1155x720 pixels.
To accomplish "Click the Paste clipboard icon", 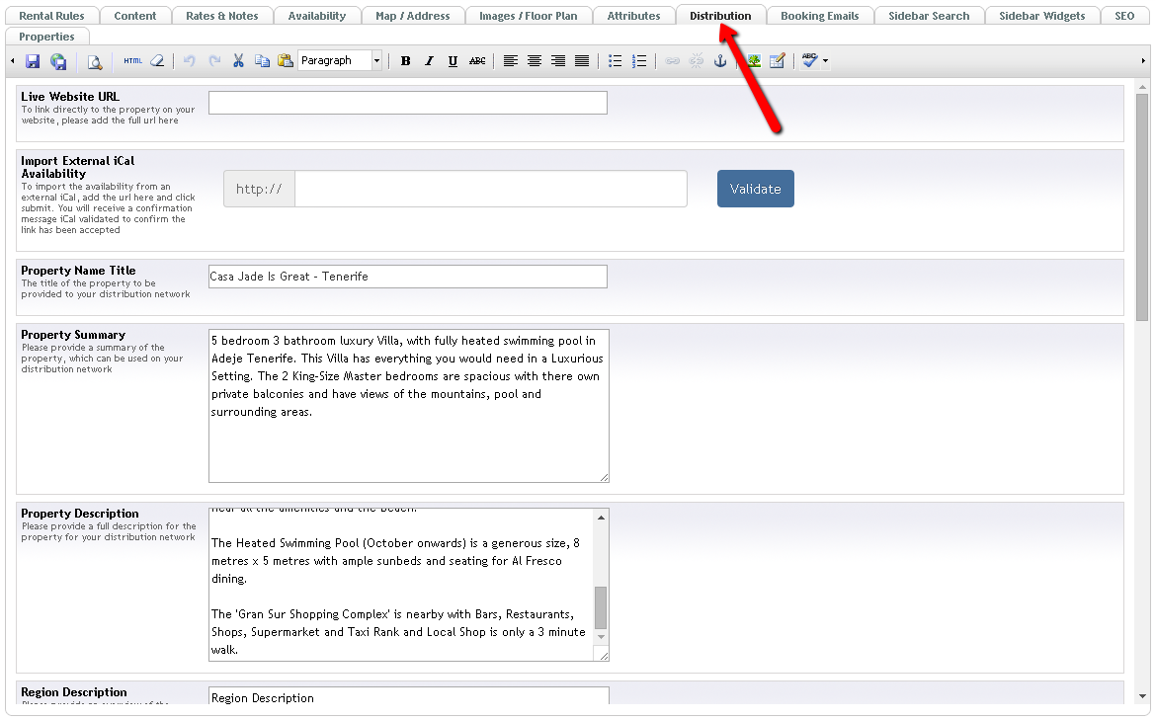I will [x=286, y=61].
